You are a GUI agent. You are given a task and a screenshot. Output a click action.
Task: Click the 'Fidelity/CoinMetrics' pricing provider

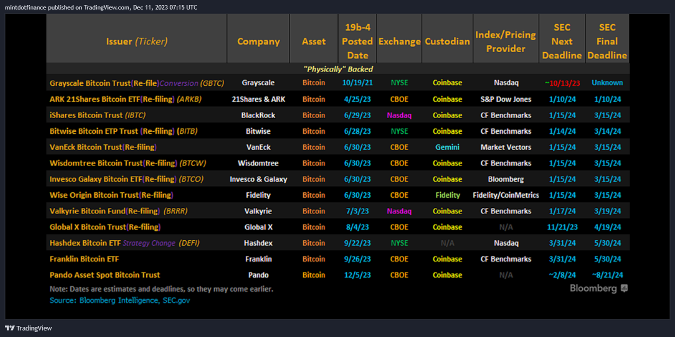[506, 195]
